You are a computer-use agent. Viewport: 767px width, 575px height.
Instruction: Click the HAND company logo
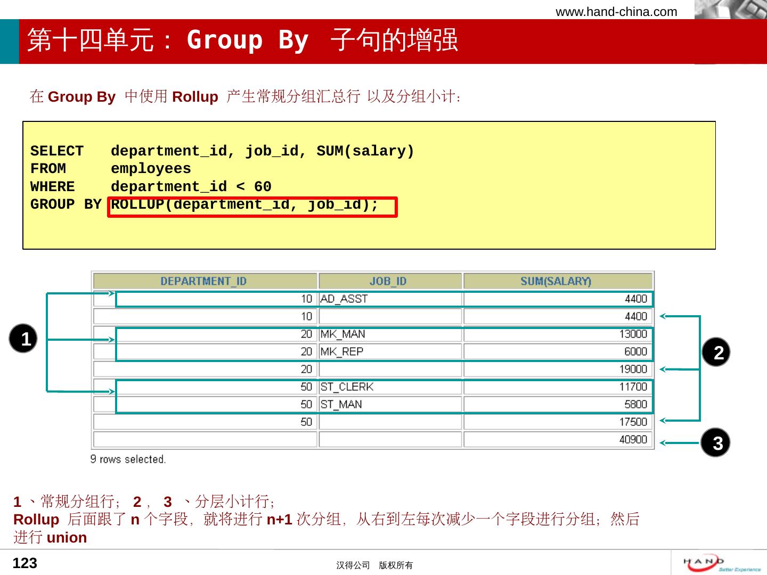click(x=720, y=563)
